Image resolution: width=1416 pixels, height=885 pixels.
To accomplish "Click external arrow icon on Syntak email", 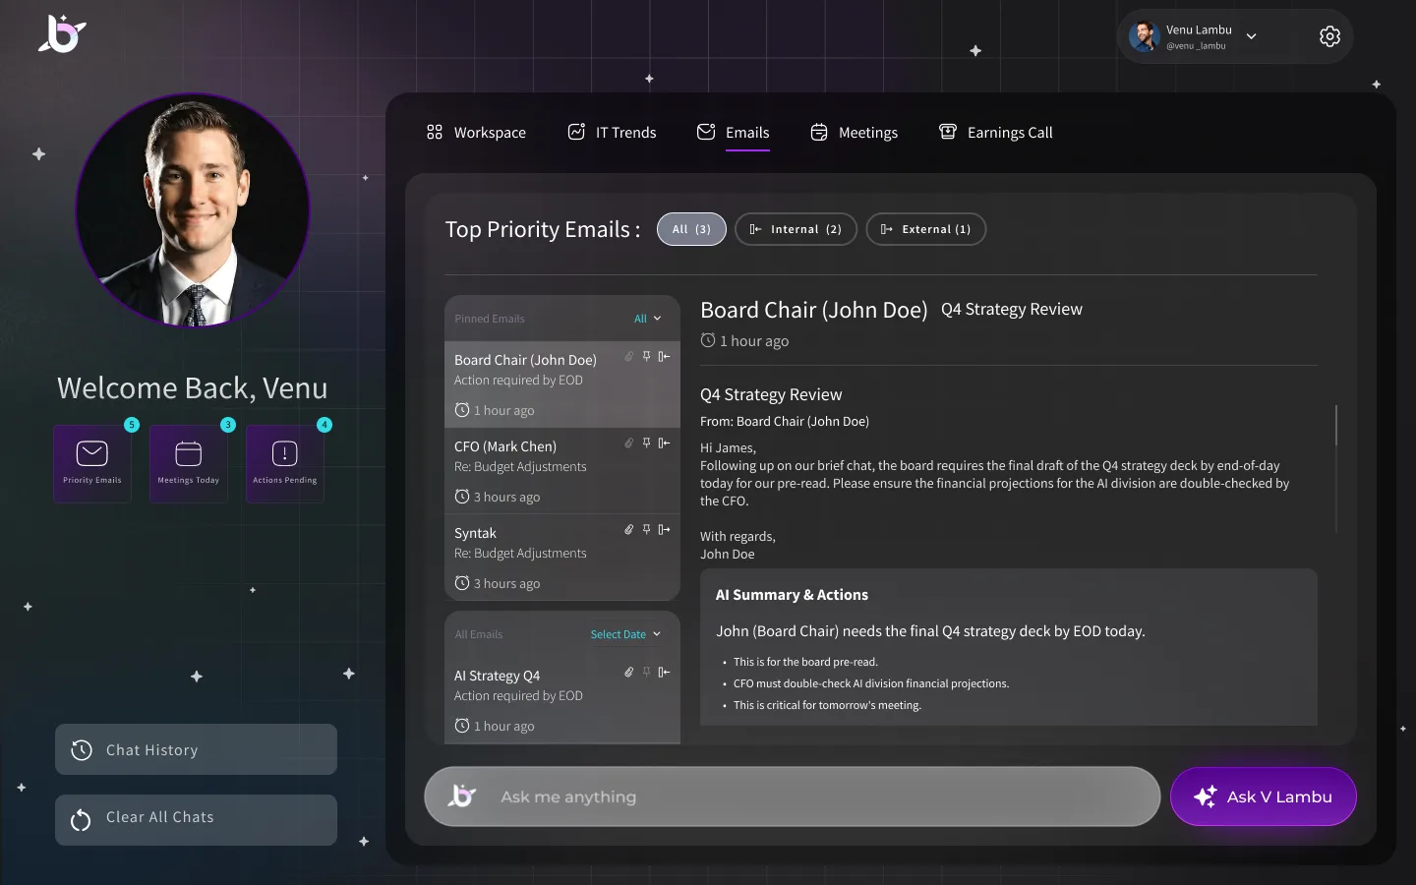I will click(x=664, y=529).
